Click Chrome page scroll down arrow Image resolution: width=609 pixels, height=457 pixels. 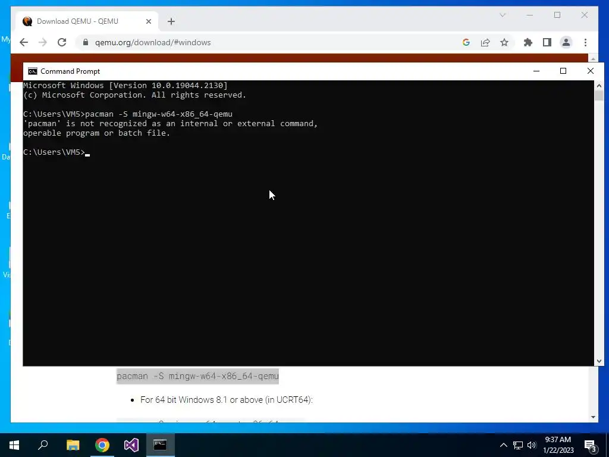(x=593, y=417)
